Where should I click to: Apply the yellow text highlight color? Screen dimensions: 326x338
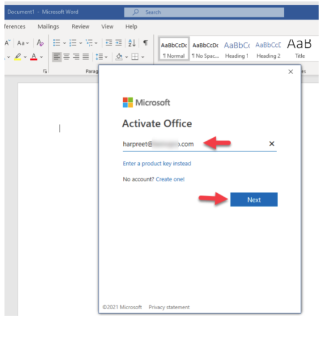18,57
